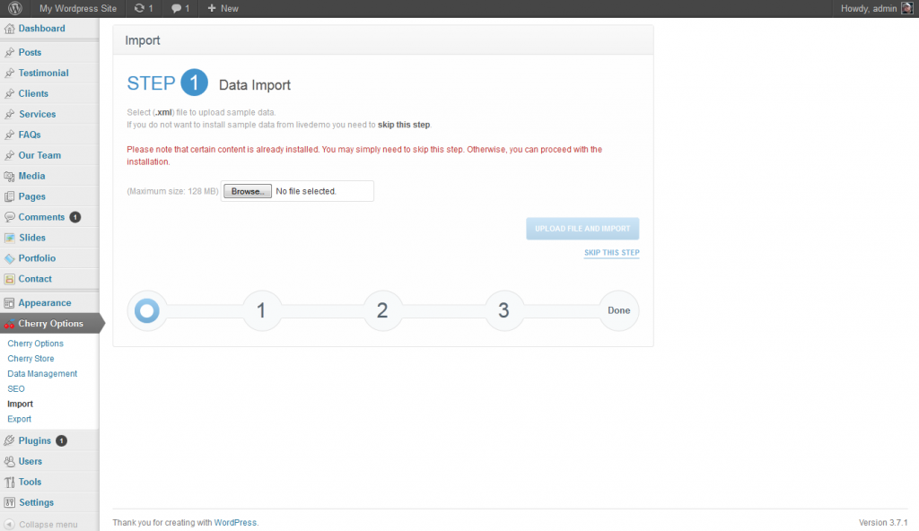The height and width of the screenshot is (531, 919).
Task: Click the Import panel heading
Action: (x=143, y=40)
